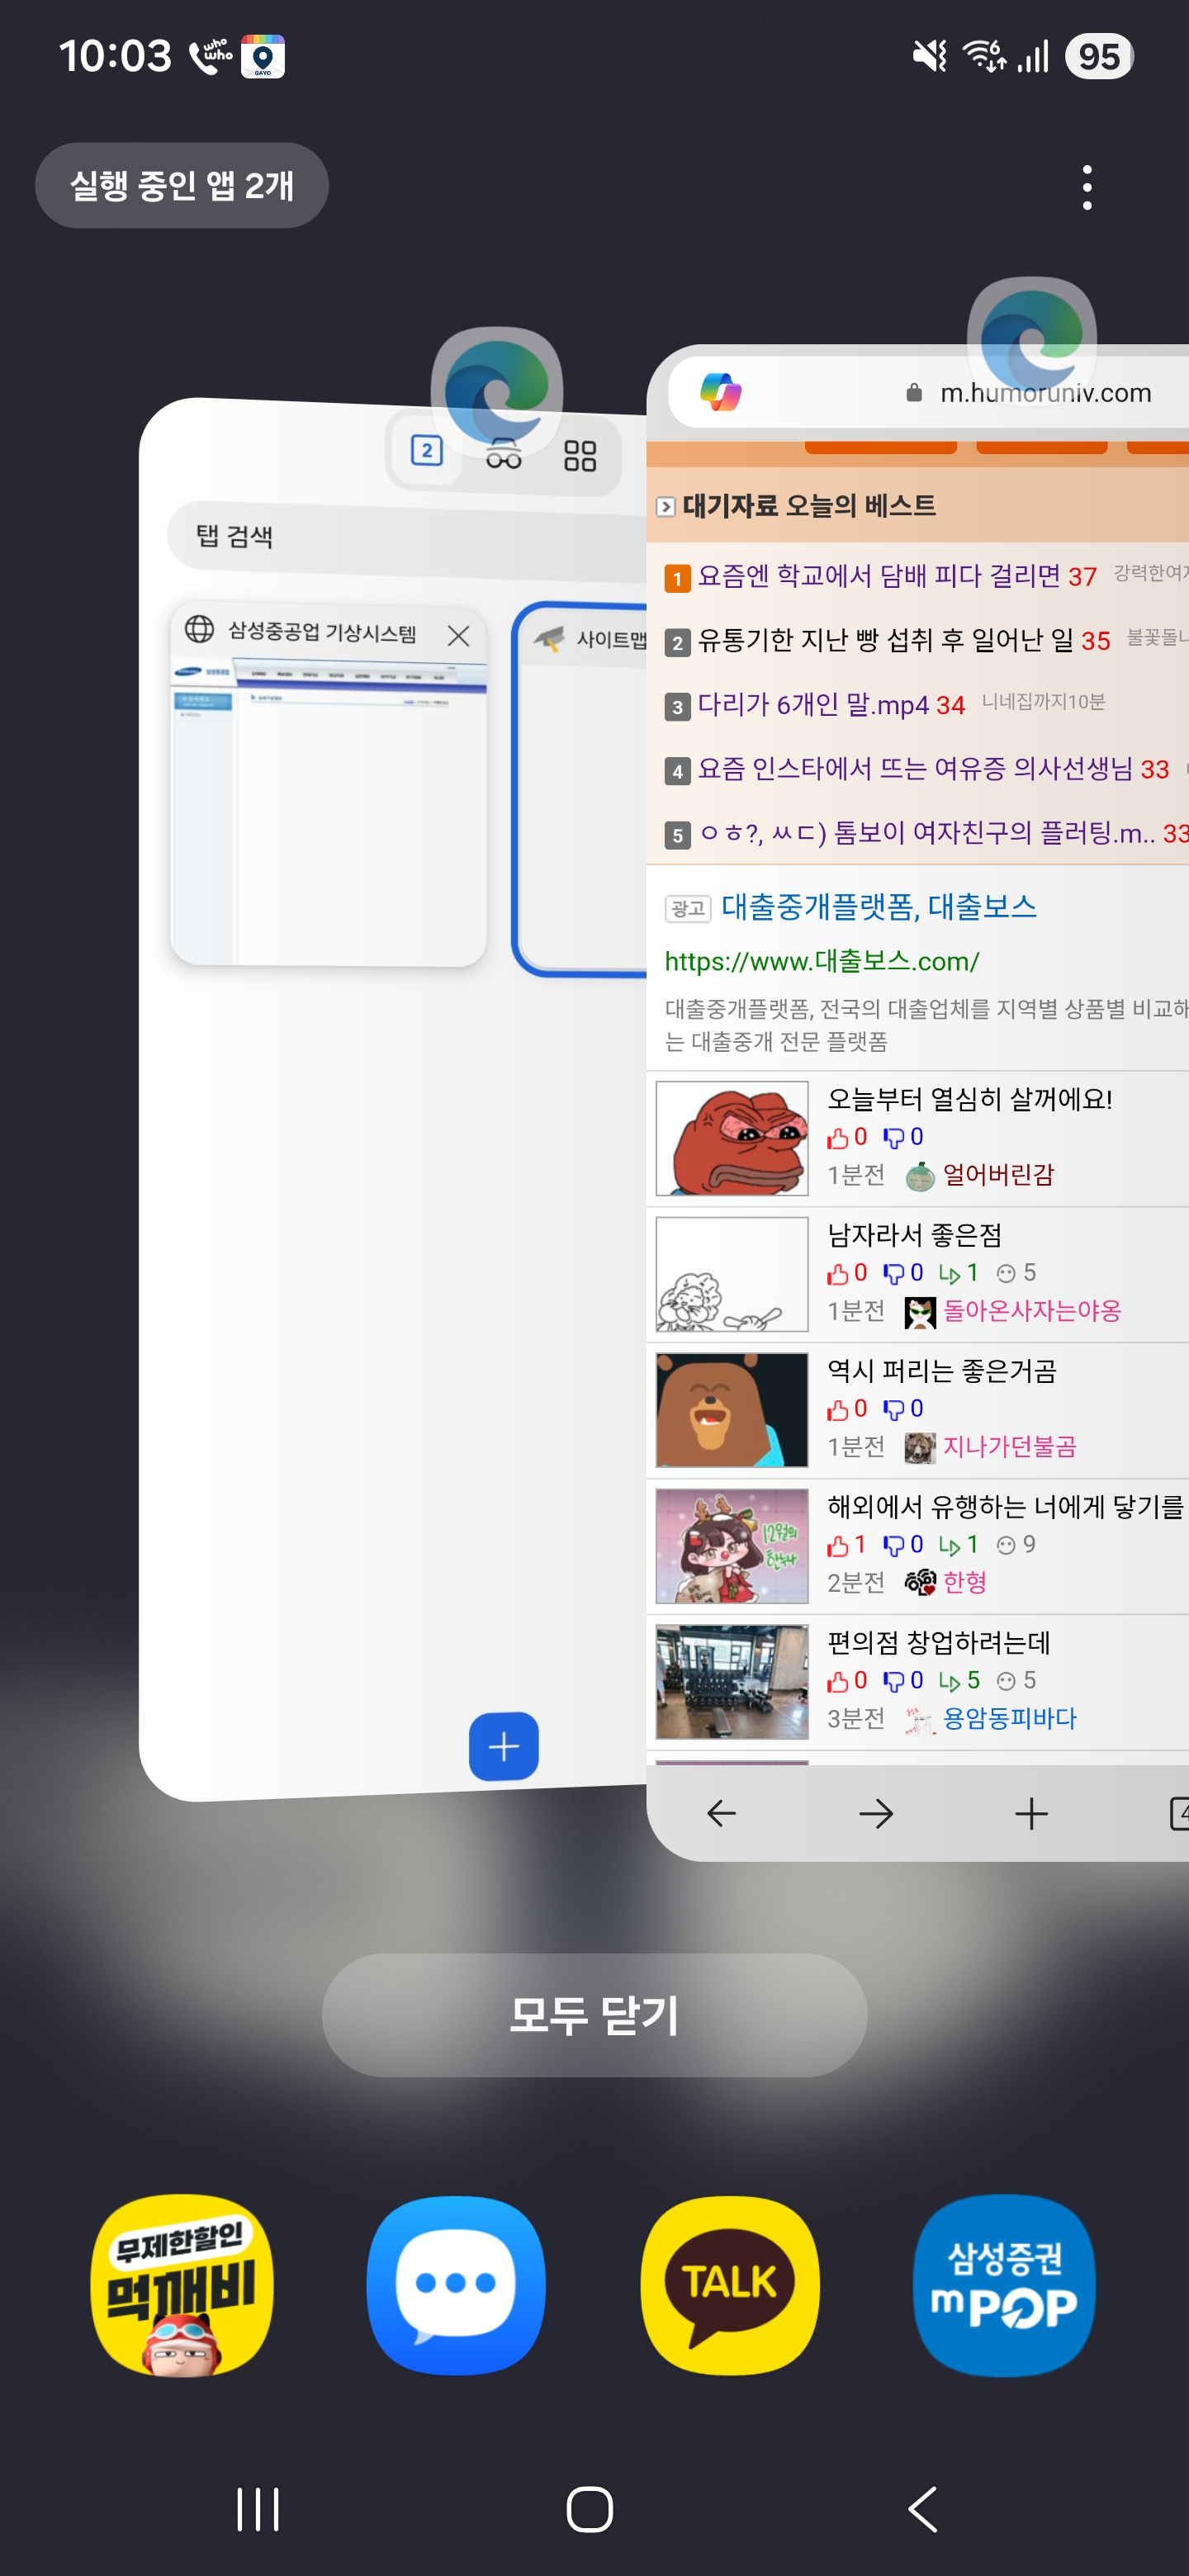The image size is (1189, 2576).
Task: Tap the Wi-Fi status icon
Action: (984, 56)
